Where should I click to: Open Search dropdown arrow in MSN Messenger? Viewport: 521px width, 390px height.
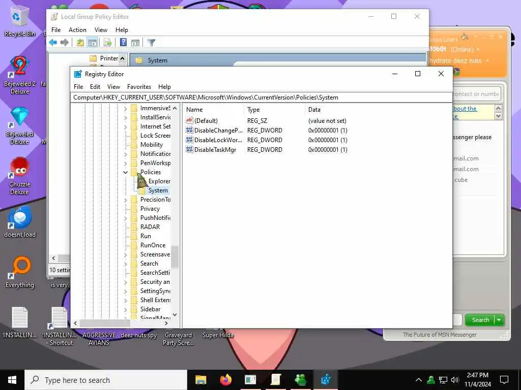(x=500, y=320)
